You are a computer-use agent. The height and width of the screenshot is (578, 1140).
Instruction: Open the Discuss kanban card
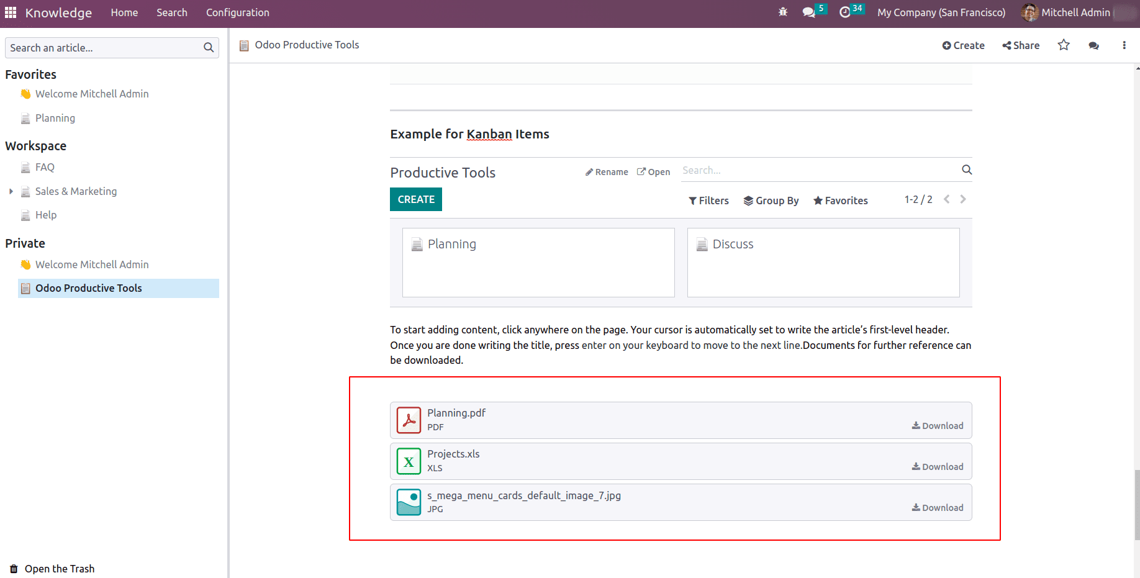823,263
